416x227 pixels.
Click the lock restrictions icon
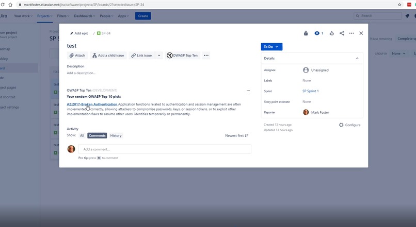(306, 33)
